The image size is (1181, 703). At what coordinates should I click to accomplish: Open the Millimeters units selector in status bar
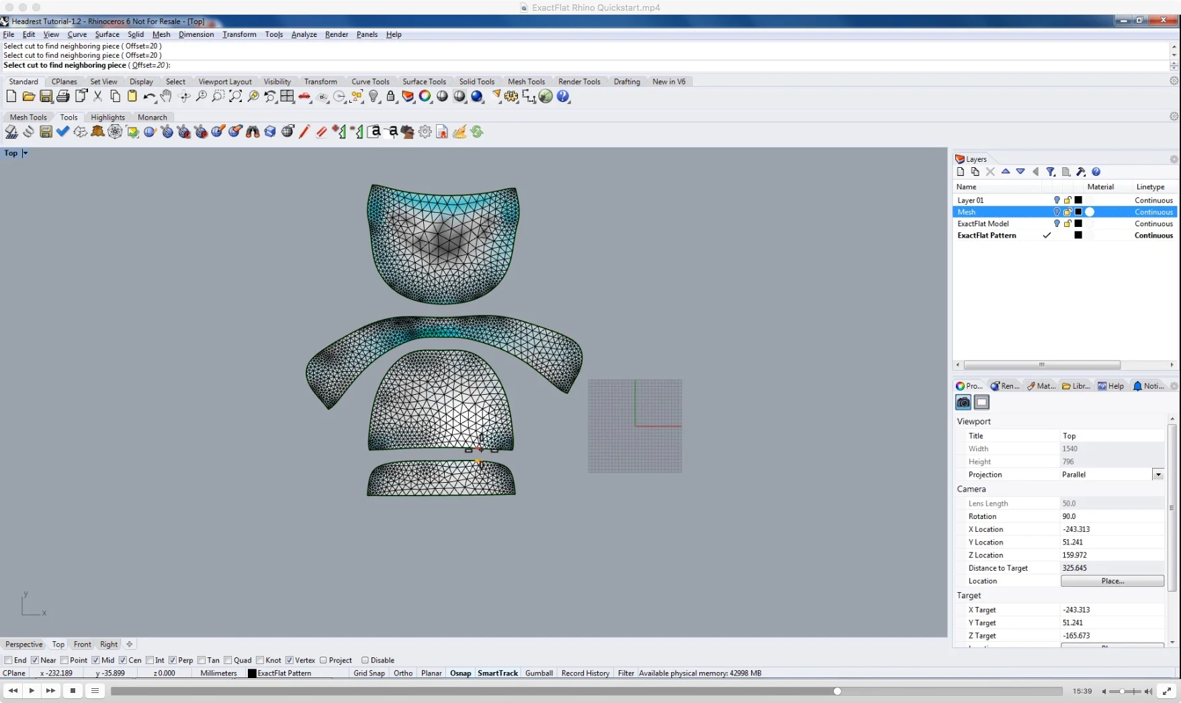(218, 673)
